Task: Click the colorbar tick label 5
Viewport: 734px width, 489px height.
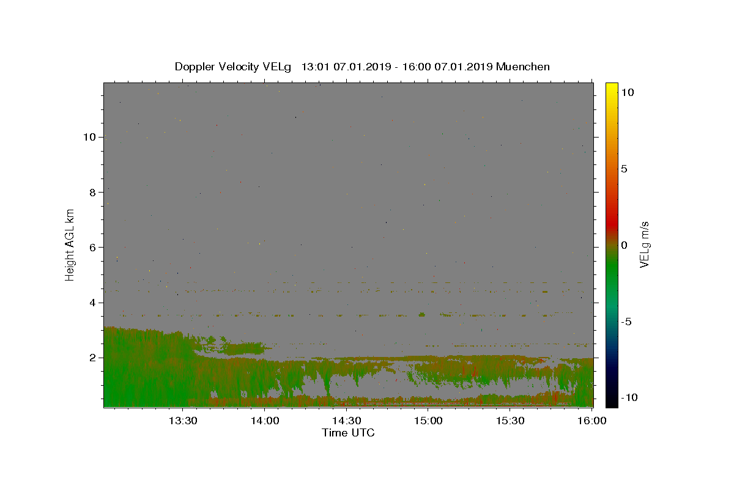Action: click(624, 169)
